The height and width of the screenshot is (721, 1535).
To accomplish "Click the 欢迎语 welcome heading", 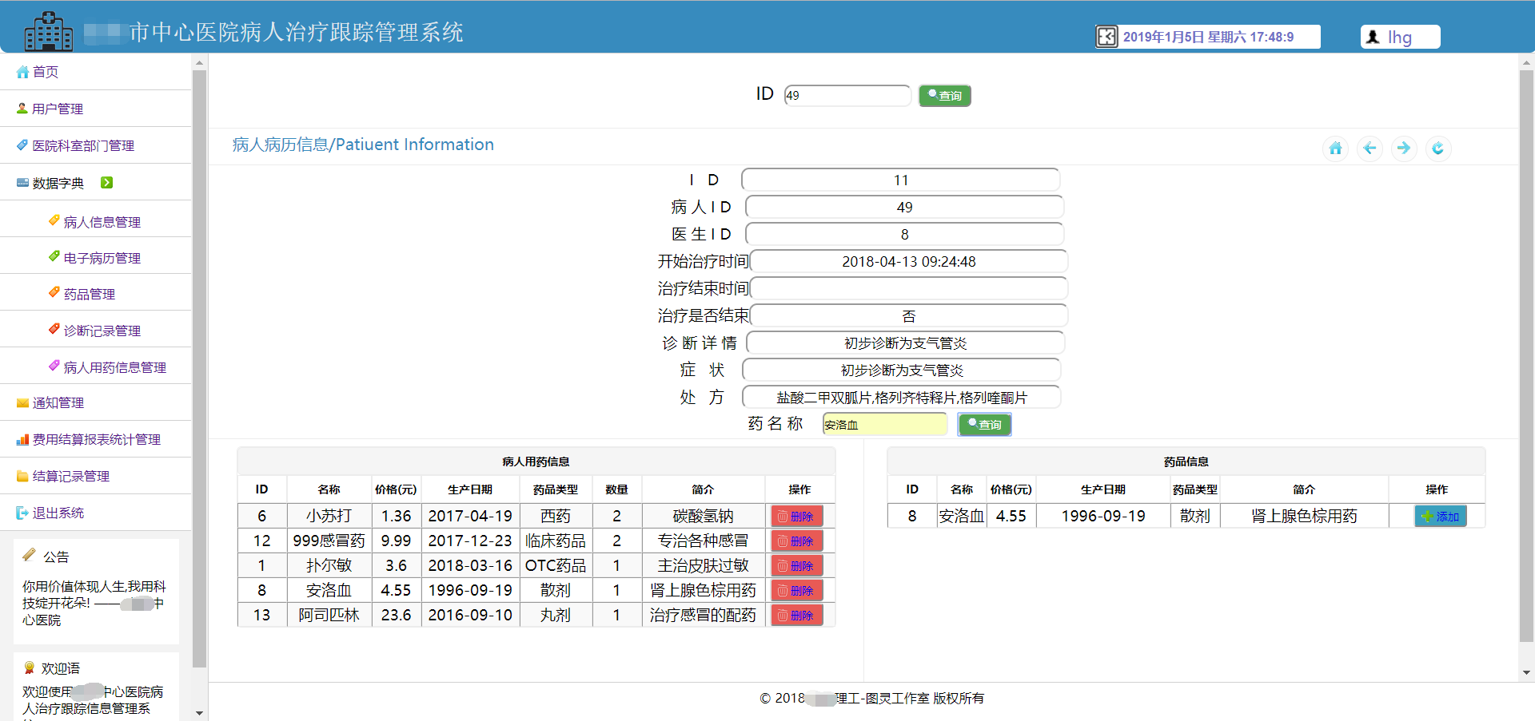I will click(x=61, y=668).
